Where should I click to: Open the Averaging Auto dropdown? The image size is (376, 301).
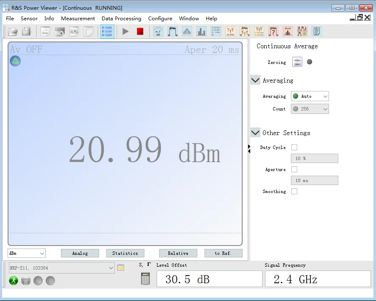click(x=310, y=96)
